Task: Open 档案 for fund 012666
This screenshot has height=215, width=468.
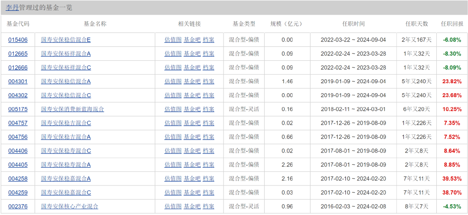Action: (x=208, y=68)
